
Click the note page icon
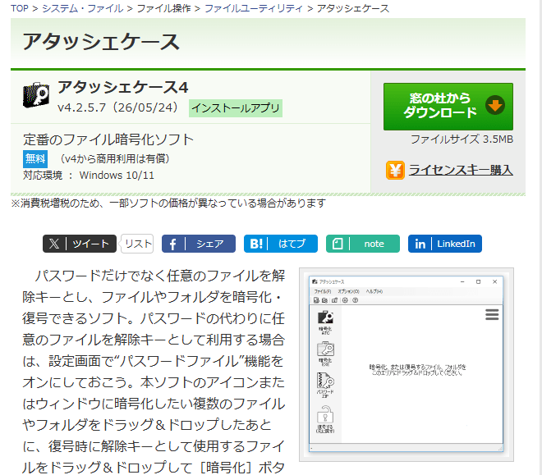click(x=338, y=244)
